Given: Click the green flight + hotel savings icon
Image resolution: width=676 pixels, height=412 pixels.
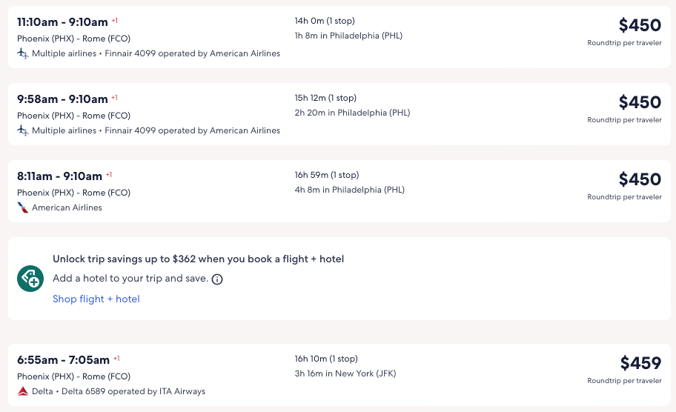Looking at the screenshot, I should click(30, 279).
